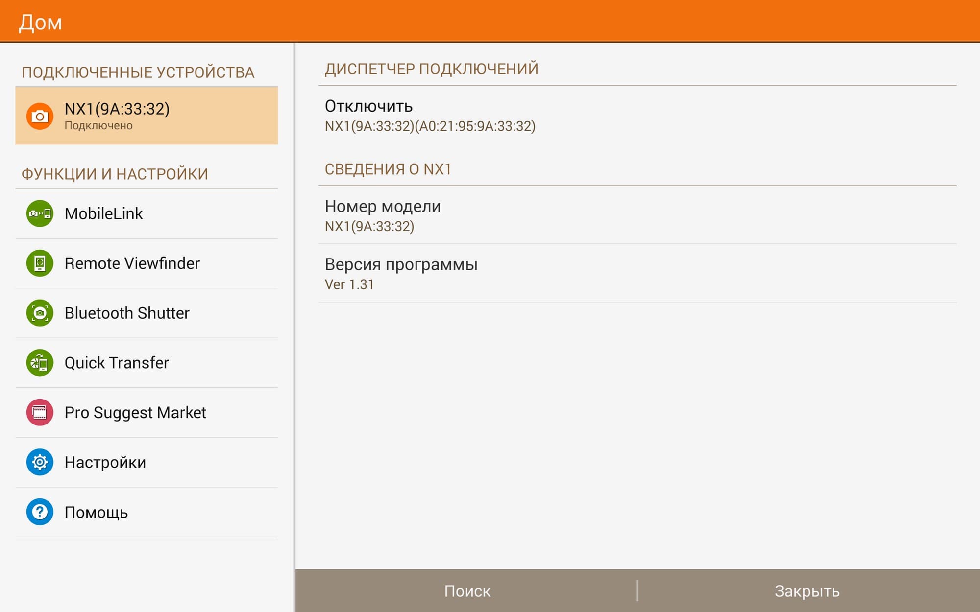Click the Дом title in header
This screenshot has width=980, height=612.
(x=41, y=23)
